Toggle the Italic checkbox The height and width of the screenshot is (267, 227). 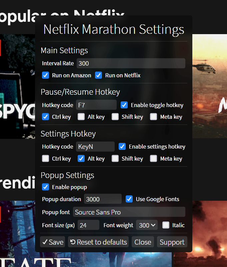(166, 225)
